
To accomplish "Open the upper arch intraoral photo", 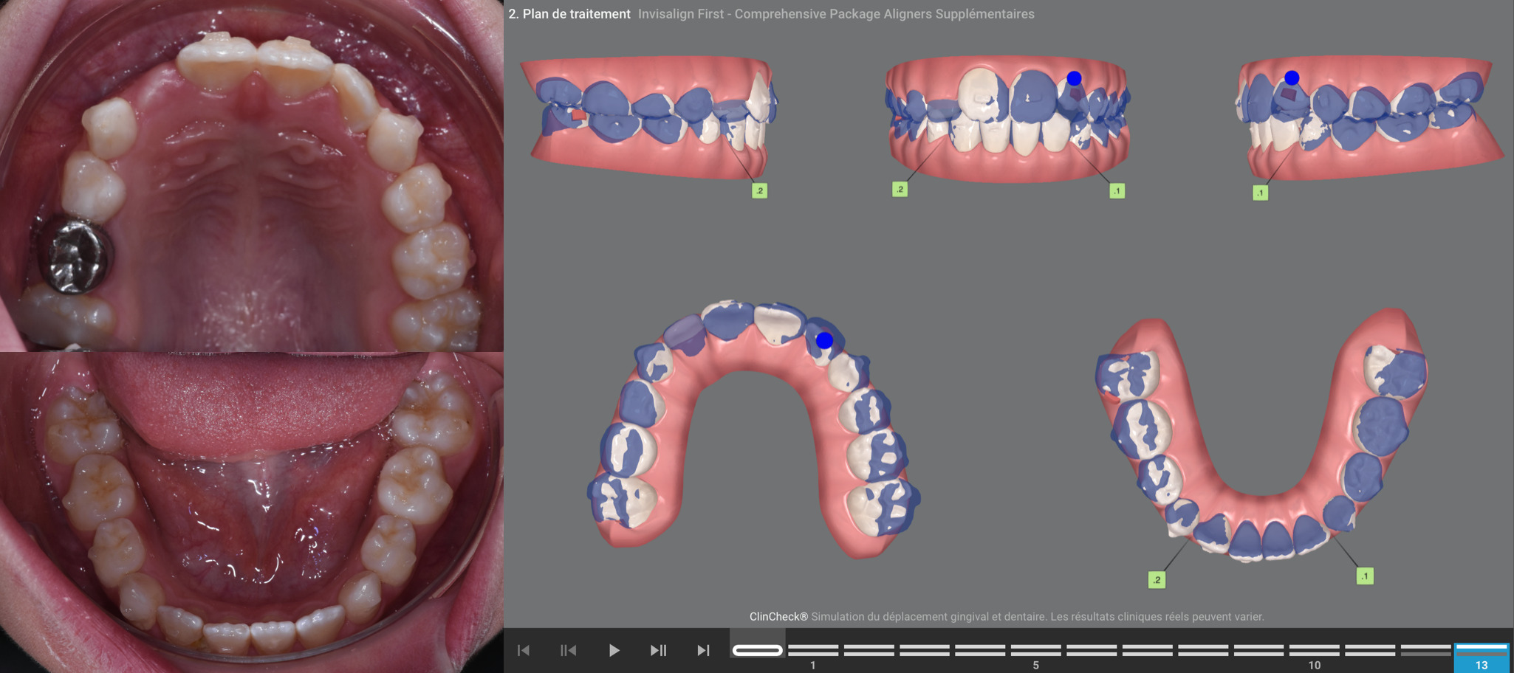I will point(251,176).
